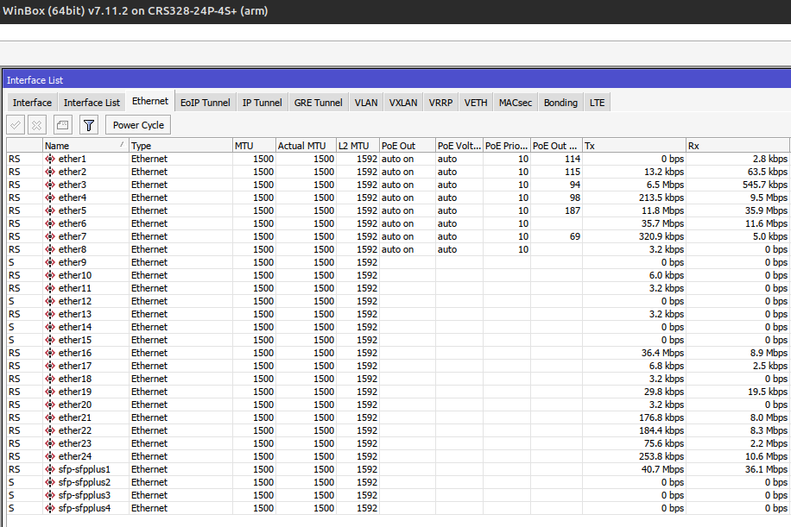
Task: Select the Ethernet tab
Action: [150, 101]
